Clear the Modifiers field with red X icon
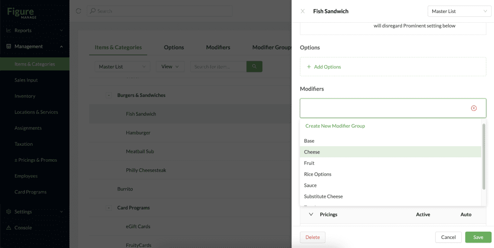The image size is (494, 248). (x=474, y=108)
